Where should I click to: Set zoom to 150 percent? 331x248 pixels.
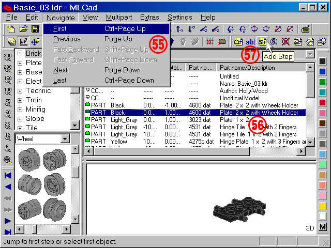[x=8, y=80]
